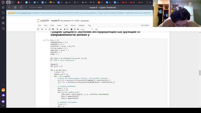Go back with the browser back arrow
This screenshot has height=113, width=201.
9,8
